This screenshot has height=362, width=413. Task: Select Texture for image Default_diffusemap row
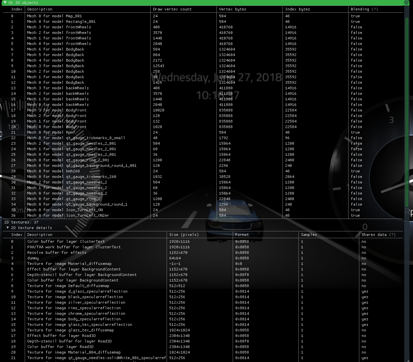[x=68, y=286]
